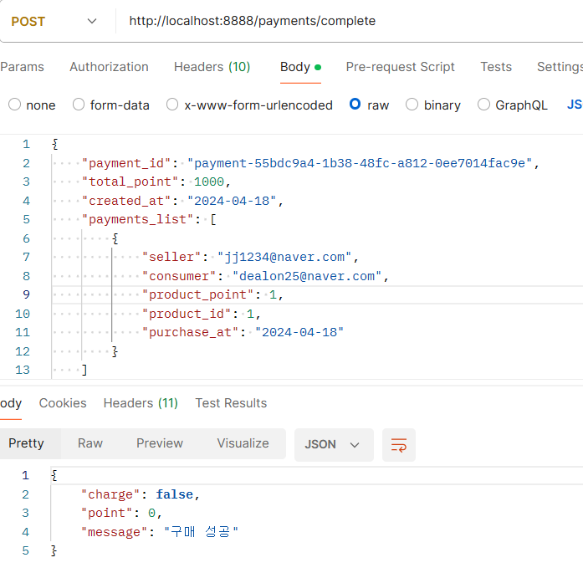The width and height of the screenshot is (583, 573).
Task: Open the JSON response format dropdown
Action: [x=334, y=445]
